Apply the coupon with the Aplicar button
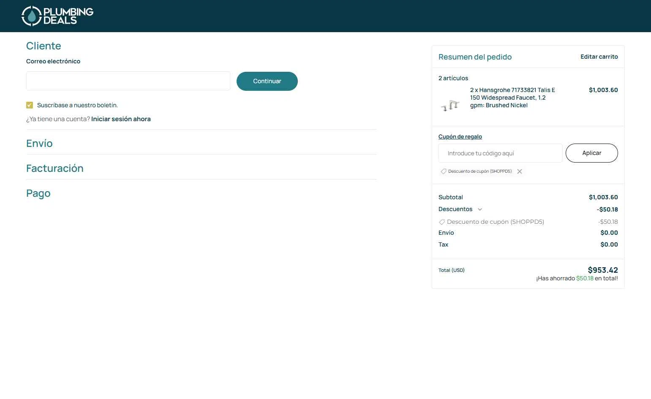 [591, 153]
